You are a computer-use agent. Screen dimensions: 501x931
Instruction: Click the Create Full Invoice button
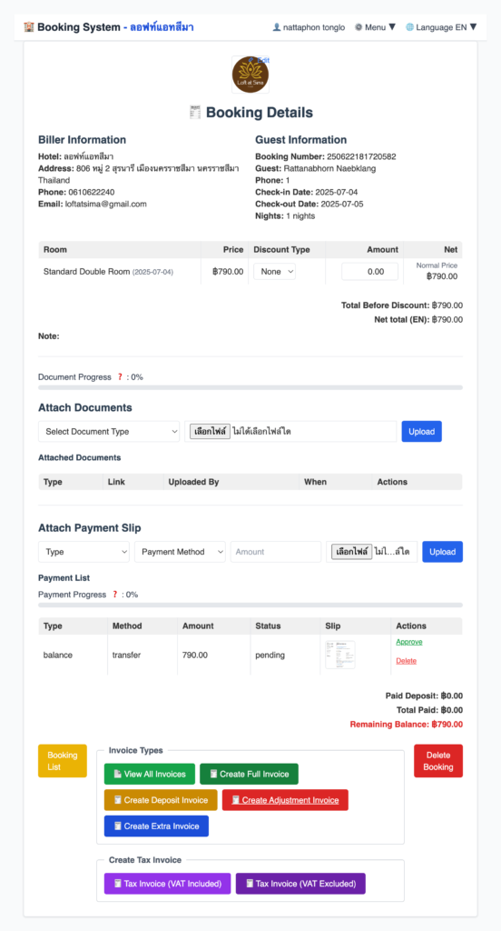coord(249,775)
